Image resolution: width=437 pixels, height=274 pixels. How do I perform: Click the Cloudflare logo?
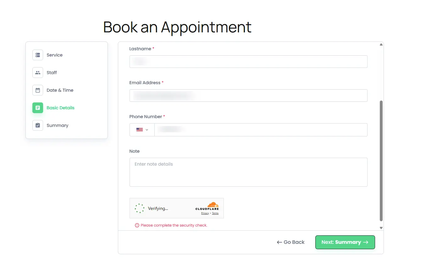[207, 206]
